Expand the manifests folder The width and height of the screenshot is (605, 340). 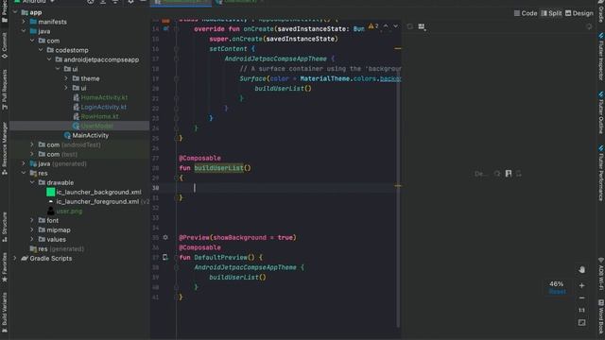[x=24, y=22]
